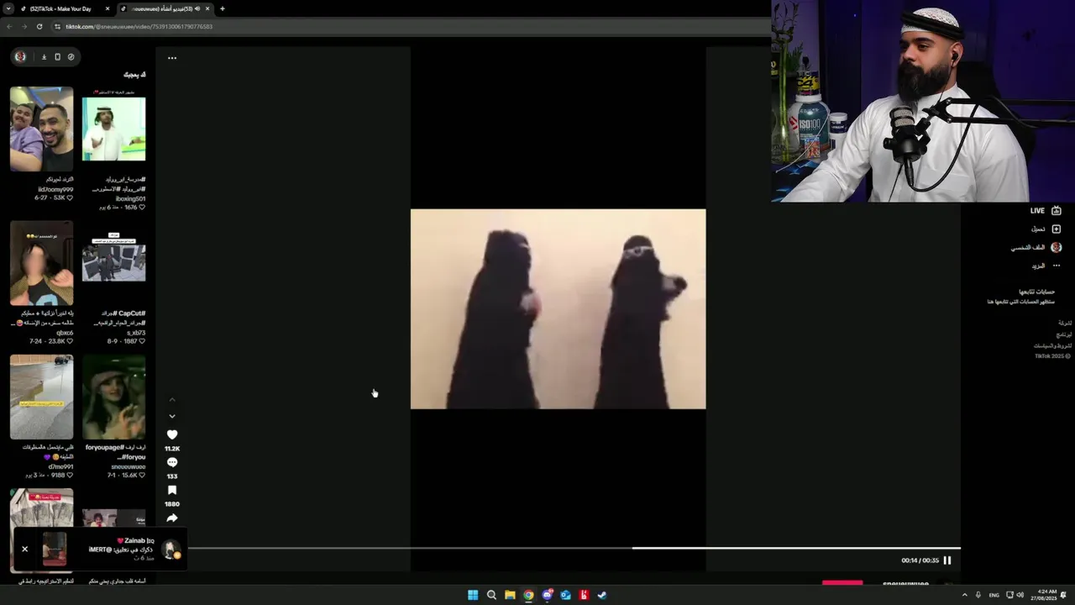The height and width of the screenshot is (605, 1075).
Task: Click the ENG language indicator
Action: pos(994,595)
